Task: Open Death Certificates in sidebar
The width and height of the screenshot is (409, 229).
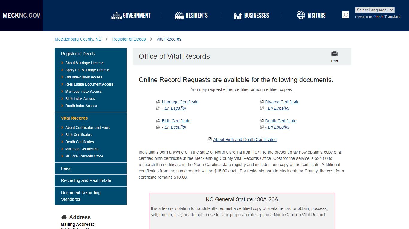Action: pyautogui.click(x=80, y=142)
